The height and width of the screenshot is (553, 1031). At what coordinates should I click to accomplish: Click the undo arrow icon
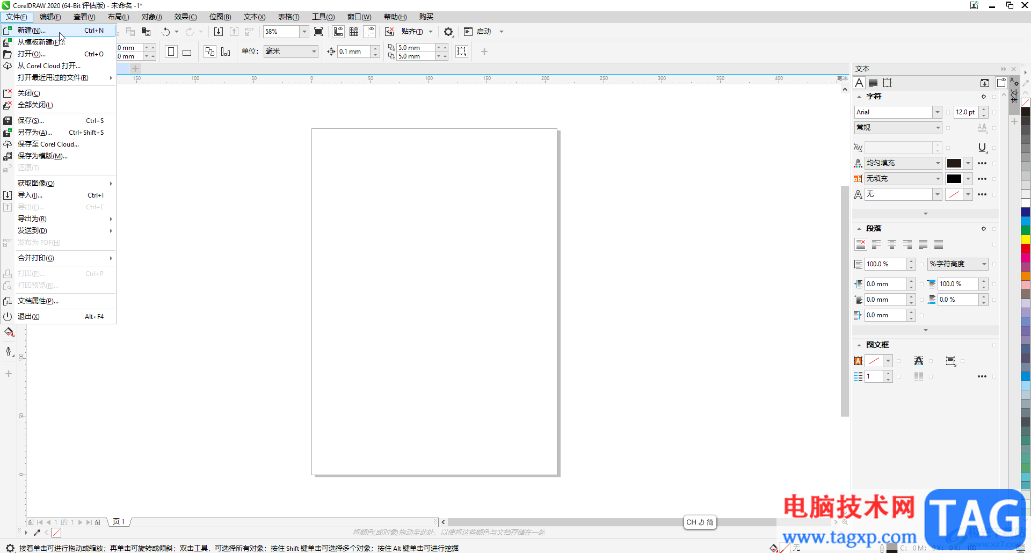(x=166, y=32)
